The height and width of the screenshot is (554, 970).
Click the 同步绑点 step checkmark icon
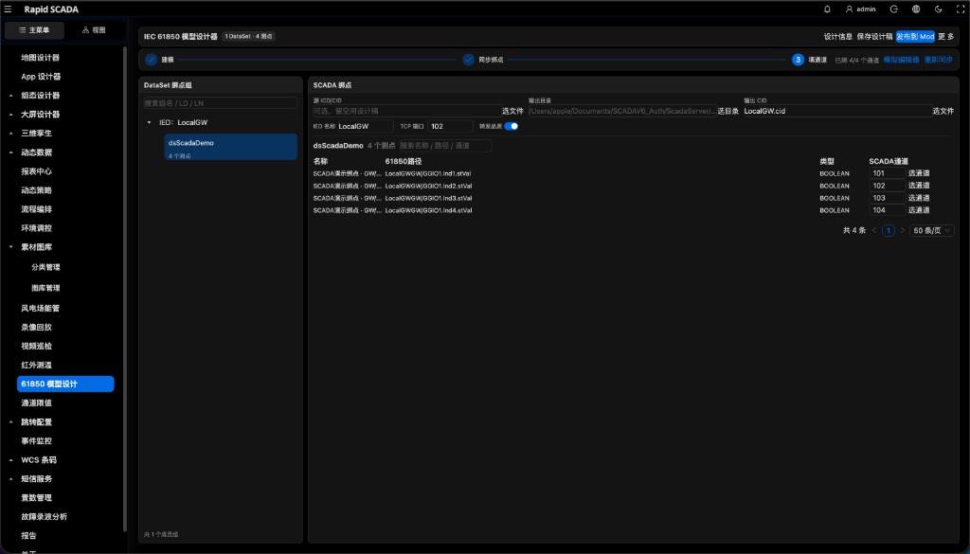click(468, 60)
